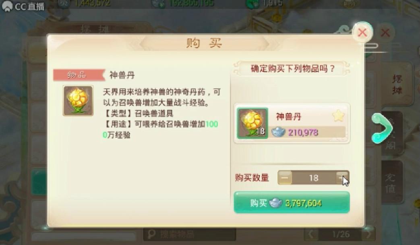Image resolution: width=420 pixels, height=245 pixels.
Task: Click the 购买 button for 3,797,604
Action: point(292,203)
